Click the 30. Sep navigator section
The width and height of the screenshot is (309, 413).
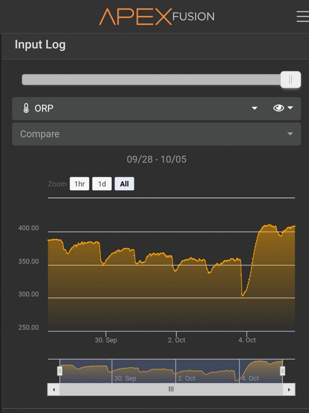(143, 371)
